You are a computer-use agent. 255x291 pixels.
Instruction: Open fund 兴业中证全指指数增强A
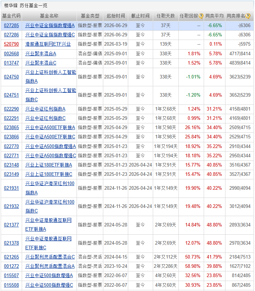tap(50, 26)
